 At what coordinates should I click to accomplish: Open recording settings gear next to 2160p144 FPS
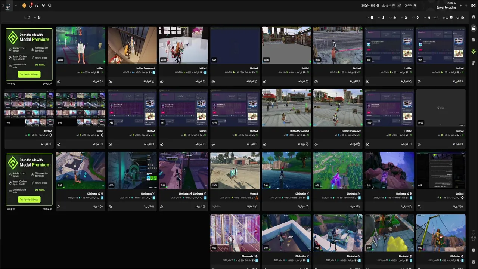tap(378, 6)
